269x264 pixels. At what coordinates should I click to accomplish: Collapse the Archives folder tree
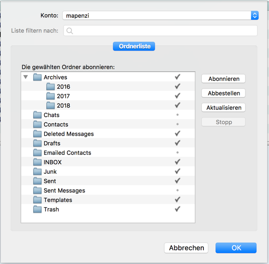26,77
